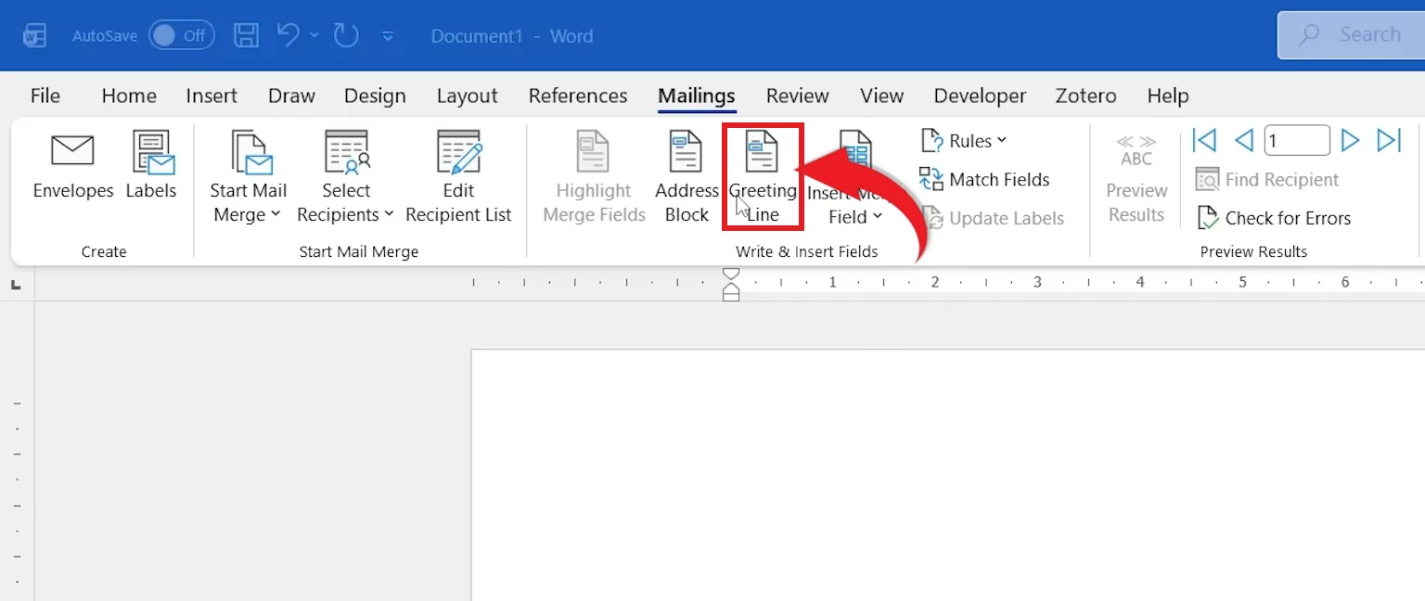Click Check for Errors button
1425x601 pixels.
(1274, 218)
